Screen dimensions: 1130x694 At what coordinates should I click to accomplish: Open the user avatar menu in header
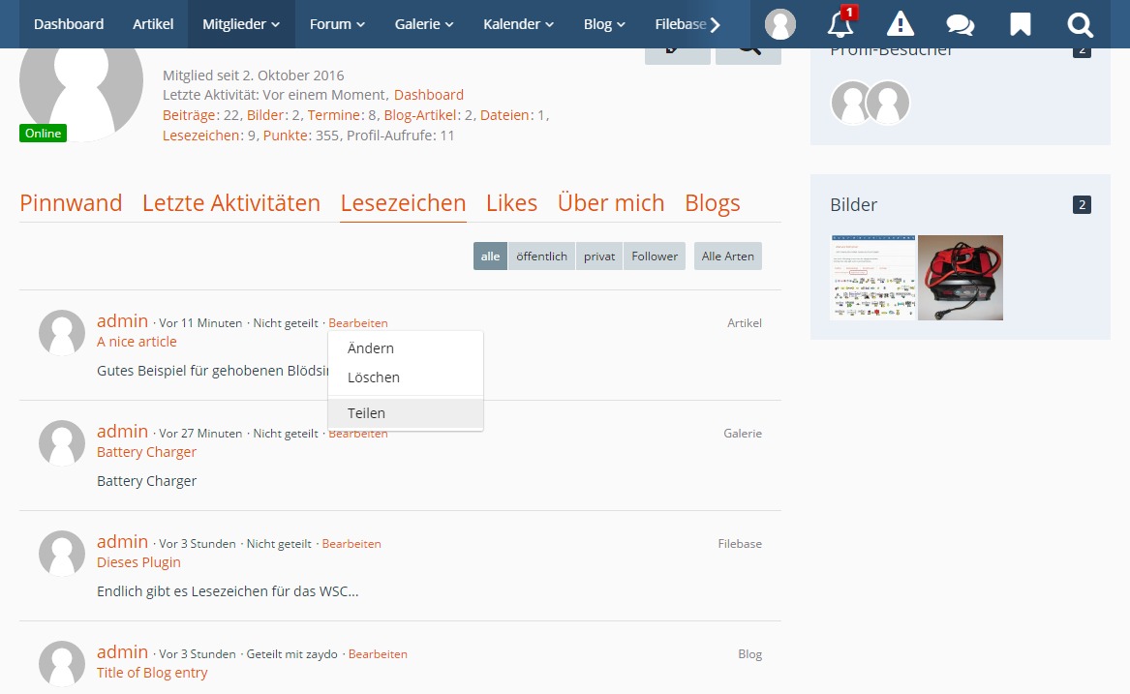coord(780,24)
